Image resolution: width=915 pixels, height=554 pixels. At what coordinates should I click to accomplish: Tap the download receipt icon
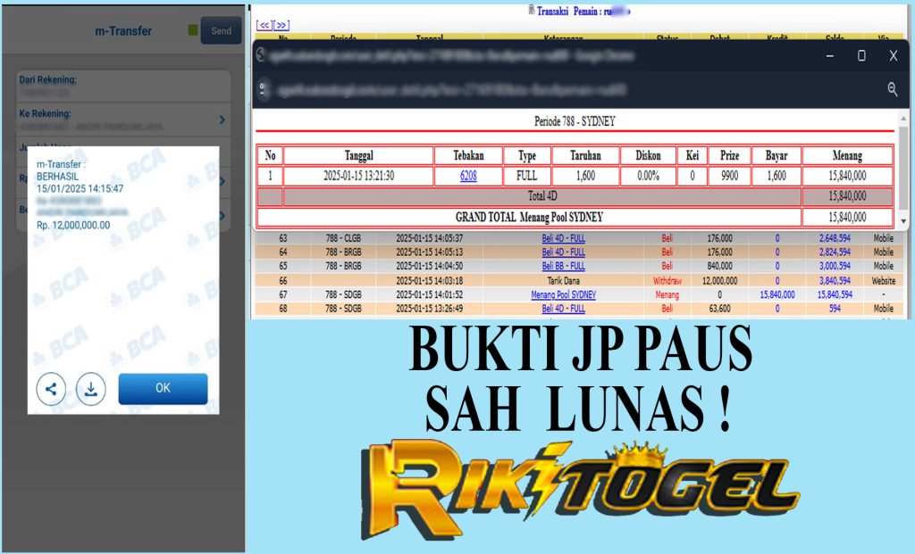(x=91, y=389)
